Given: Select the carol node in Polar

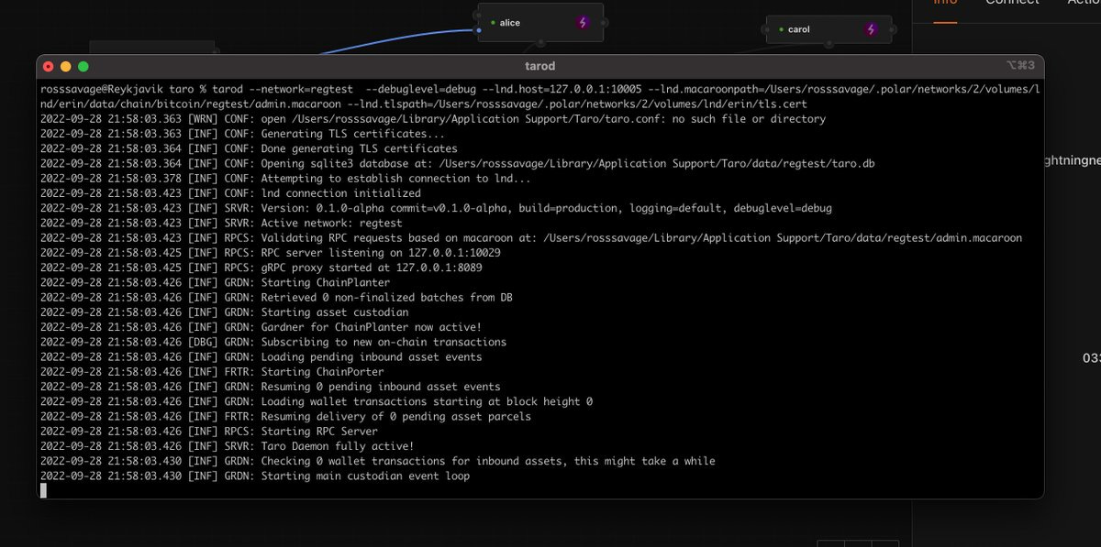Looking at the screenshot, I should point(829,29).
